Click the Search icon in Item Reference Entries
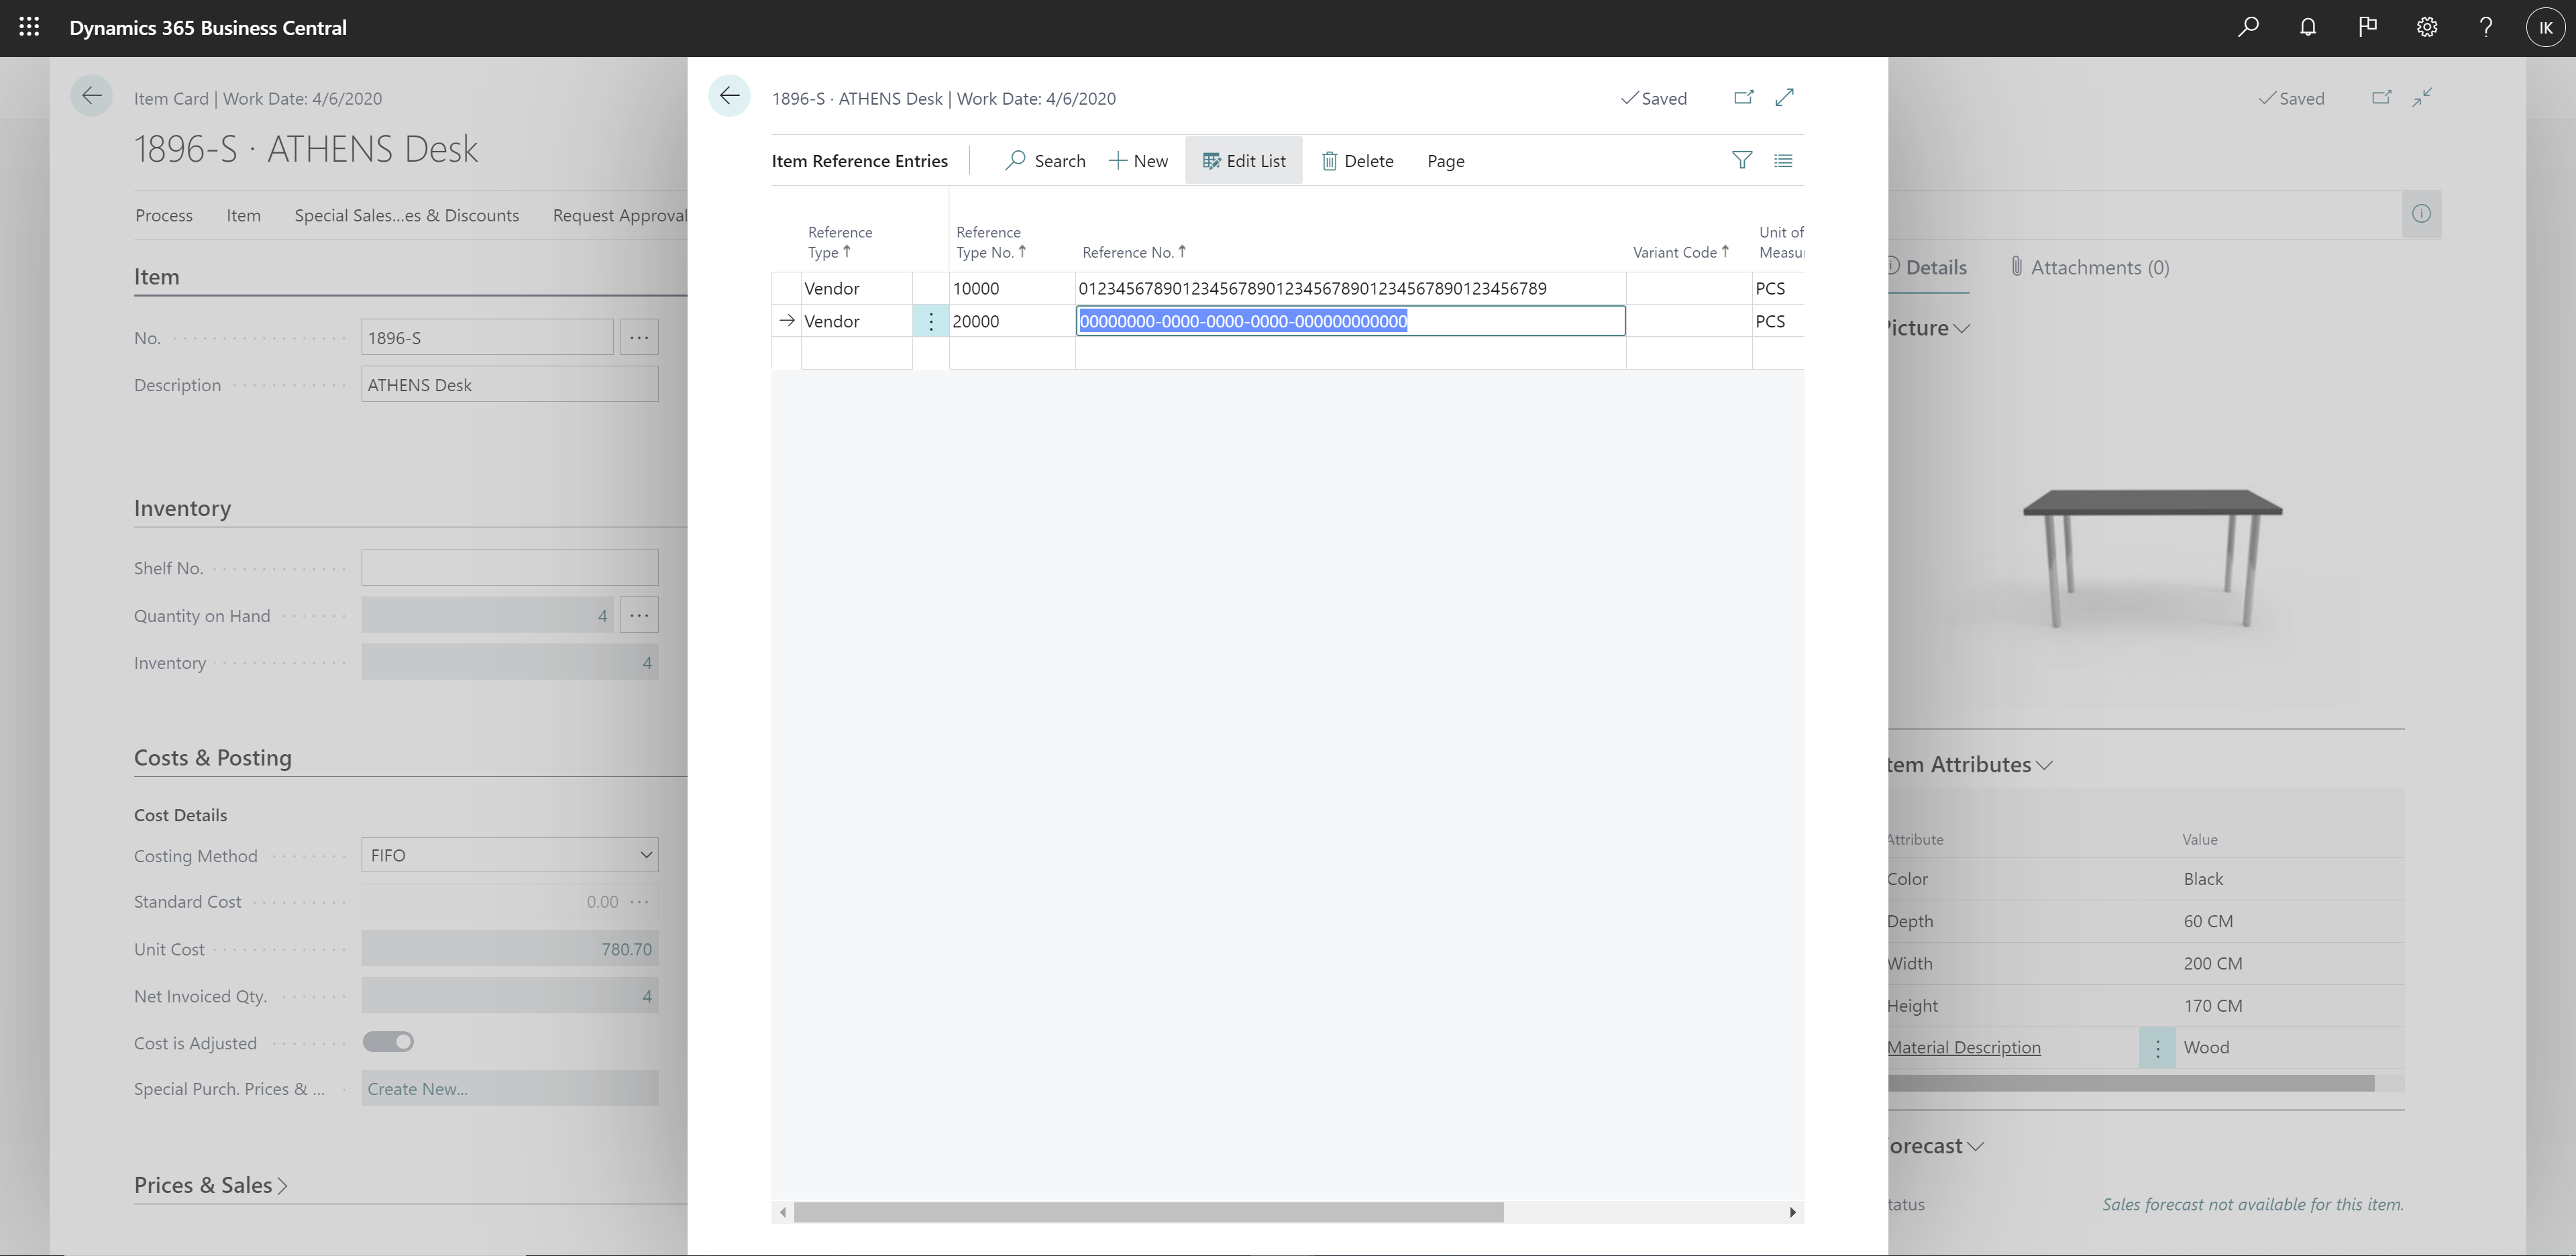Viewport: 2576px width, 1256px height. [1017, 160]
